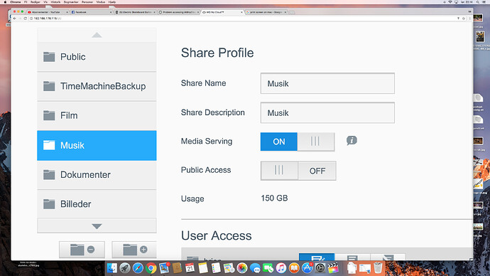490x276 pixels.
Task: Click the Share Description input field
Action: coord(327,112)
